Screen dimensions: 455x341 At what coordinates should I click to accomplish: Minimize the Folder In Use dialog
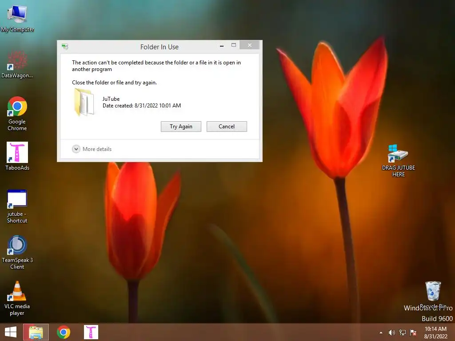(x=222, y=46)
